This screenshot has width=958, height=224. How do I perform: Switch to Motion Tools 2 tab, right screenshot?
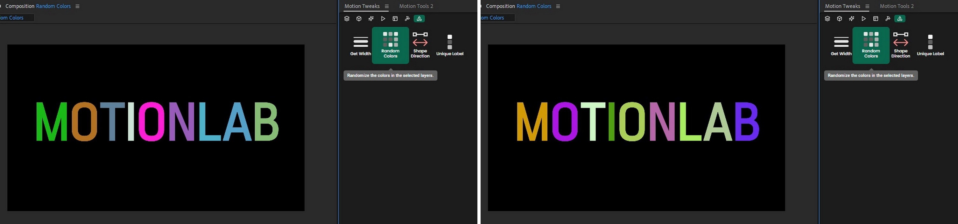pos(897,6)
